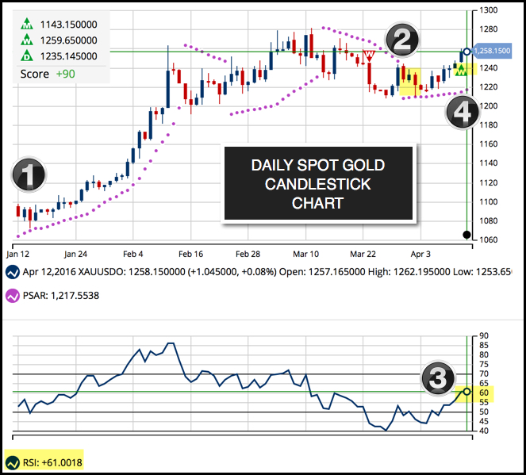The image size is (526, 475).
Task: Click the Score +90 reading
Action: (x=46, y=74)
